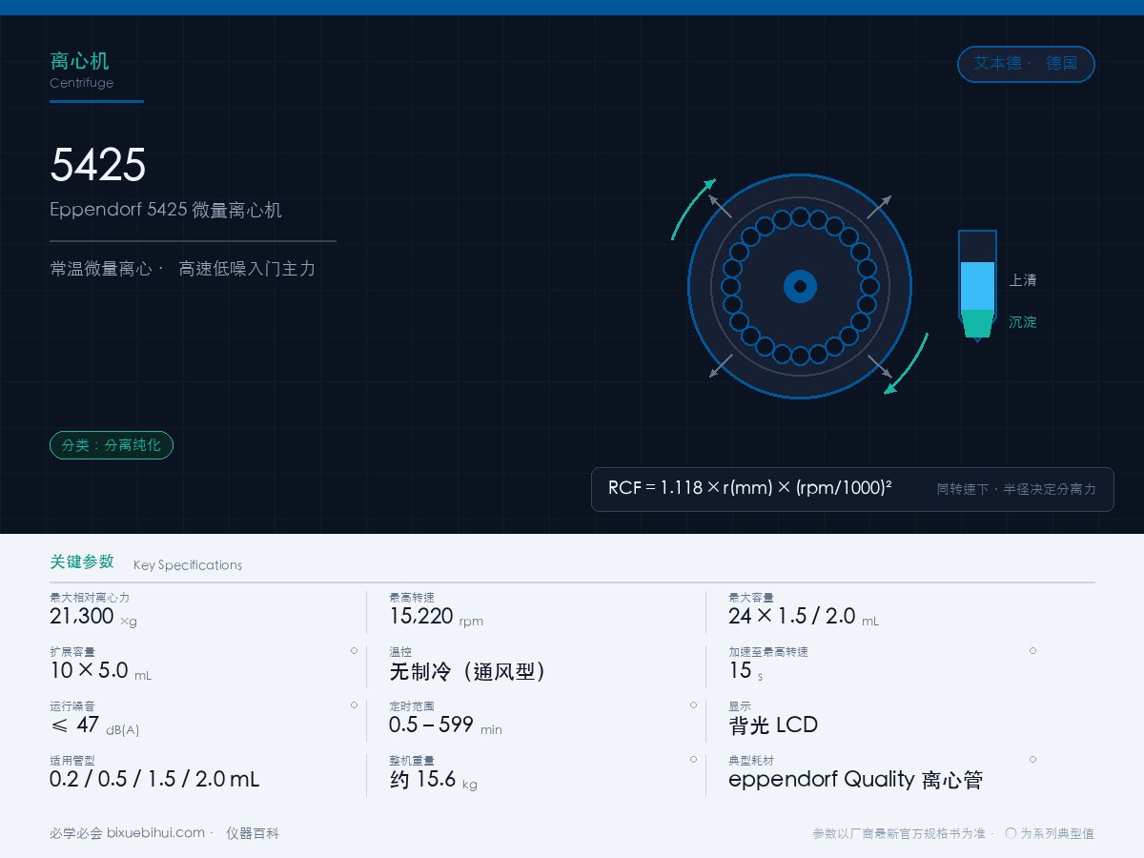
Task: Open the bixuebihui.com footer link
Action: pyautogui.click(x=155, y=832)
